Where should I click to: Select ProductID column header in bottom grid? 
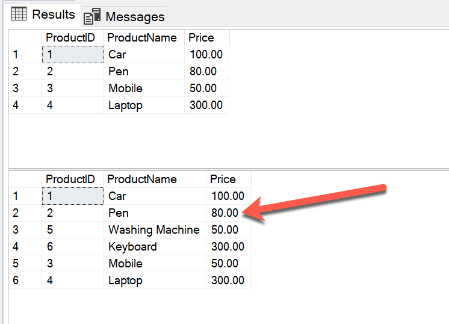pyautogui.click(x=70, y=179)
